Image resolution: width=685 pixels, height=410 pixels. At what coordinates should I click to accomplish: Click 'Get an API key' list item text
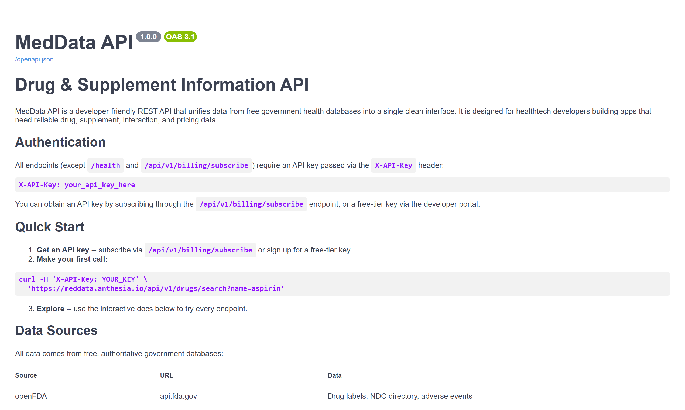point(63,250)
